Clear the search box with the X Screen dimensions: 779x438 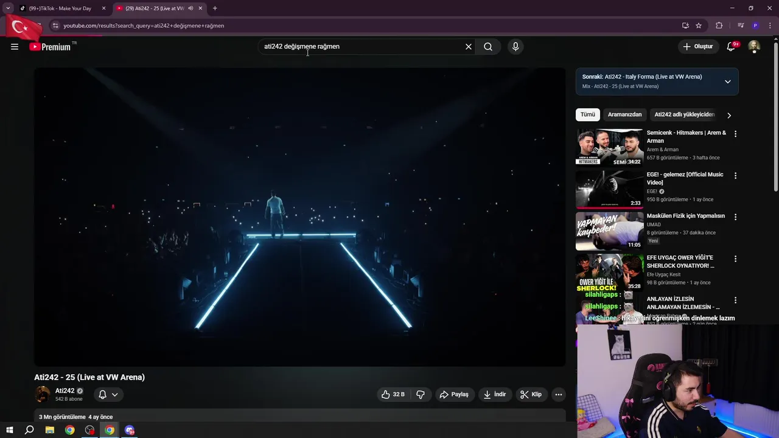469,47
